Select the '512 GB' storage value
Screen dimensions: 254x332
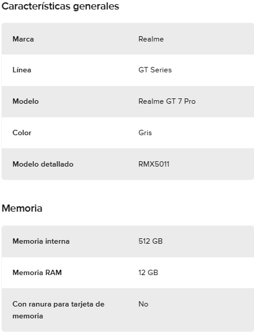pyautogui.click(x=151, y=241)
